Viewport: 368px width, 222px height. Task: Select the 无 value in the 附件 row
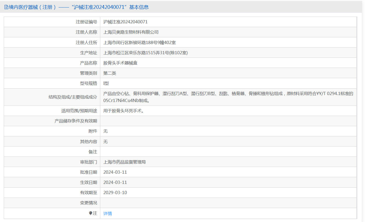(x=105, y=131)
